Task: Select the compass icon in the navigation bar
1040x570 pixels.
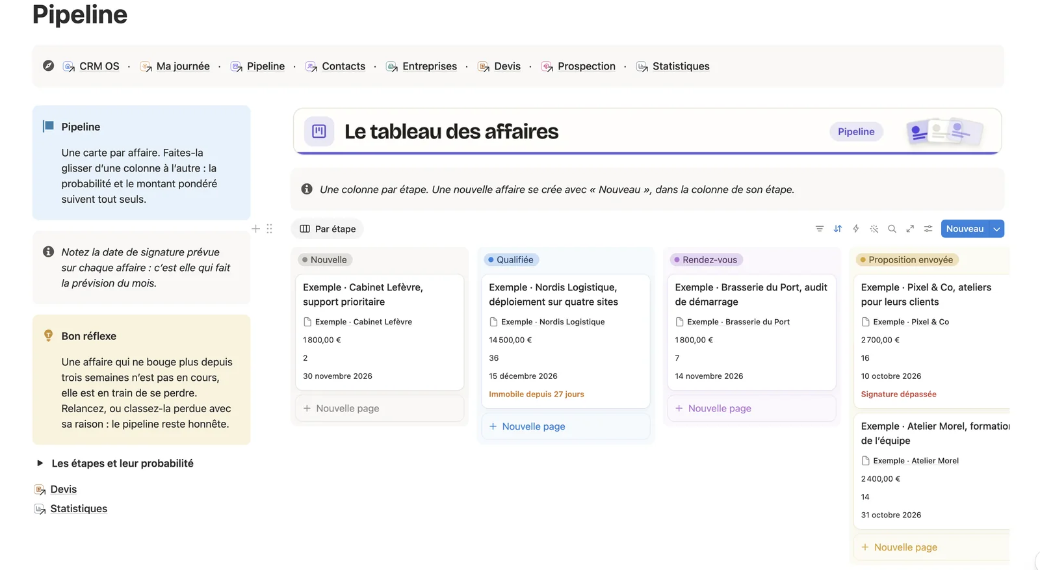Action: 48,66
